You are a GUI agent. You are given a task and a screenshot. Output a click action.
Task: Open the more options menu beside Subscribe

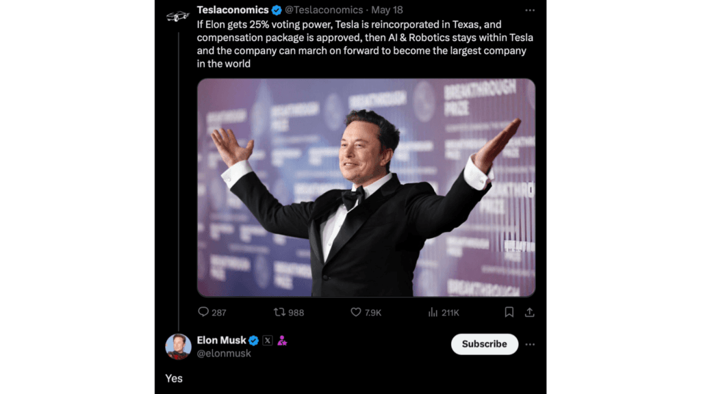point(531,344)
